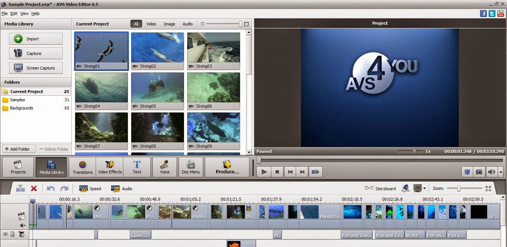Switch playback to full screen mode
Image resolution: width=507 pixels, height=247 pixels.
pyautogui.click(x=467, y=172)
